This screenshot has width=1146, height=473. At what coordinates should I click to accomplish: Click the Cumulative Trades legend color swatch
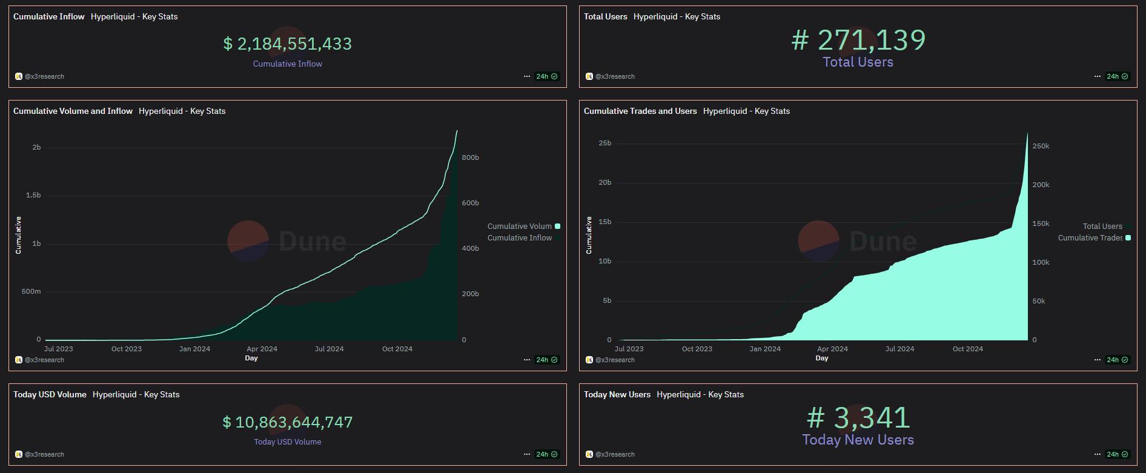tap(1128, 238)
